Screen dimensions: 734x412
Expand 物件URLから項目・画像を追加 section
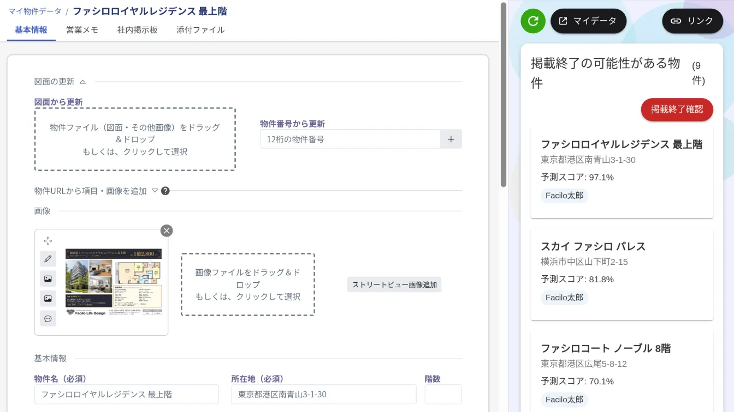155,191
